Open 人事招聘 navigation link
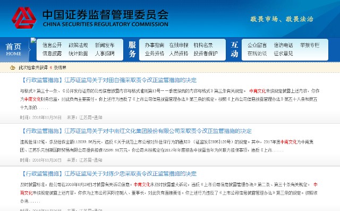340x211 pixels. click(105, 53)
